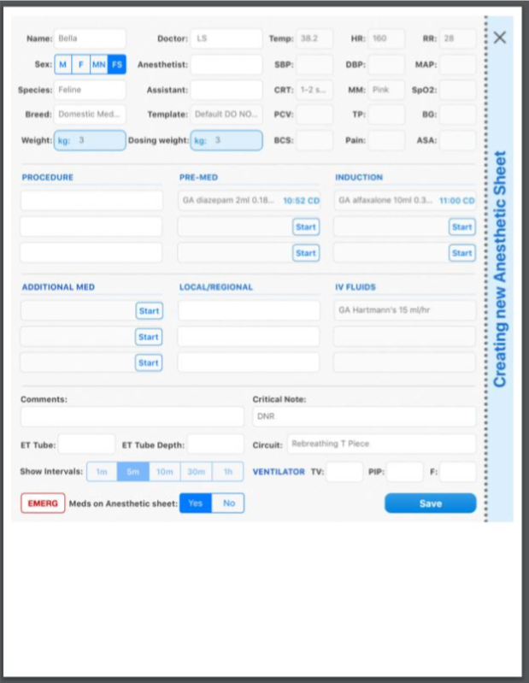Click the Comments text field
Viewport: 529px width, 683px height.
click(x=132, y=417)
